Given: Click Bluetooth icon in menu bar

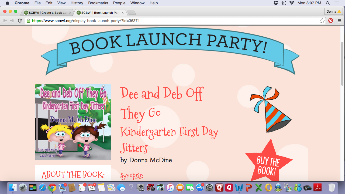Looking at the screenshot, I should (x=284, y=3).
